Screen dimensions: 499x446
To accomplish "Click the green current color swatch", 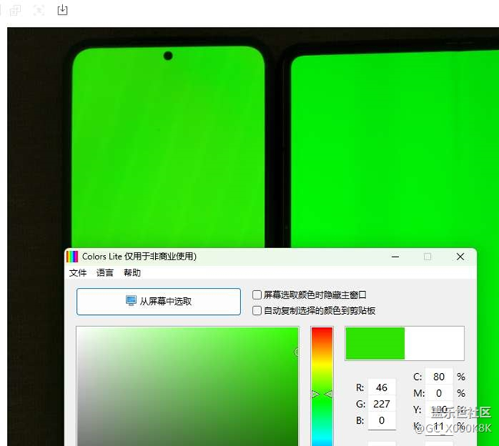I will (375, 343).
